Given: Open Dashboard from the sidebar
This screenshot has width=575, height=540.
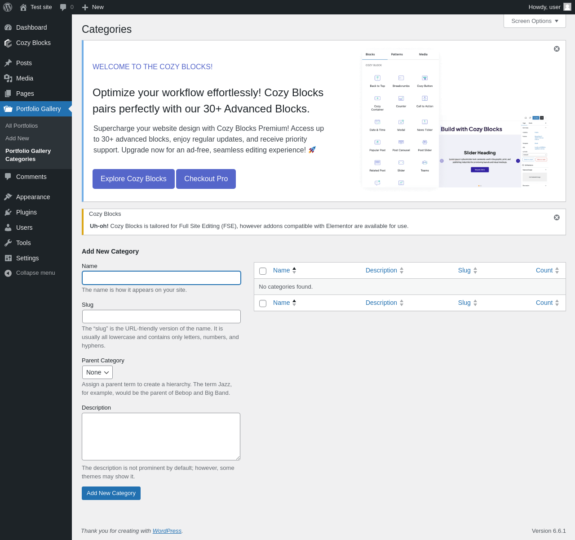Looking at the screenshot, I should click(x=31, y=27).
